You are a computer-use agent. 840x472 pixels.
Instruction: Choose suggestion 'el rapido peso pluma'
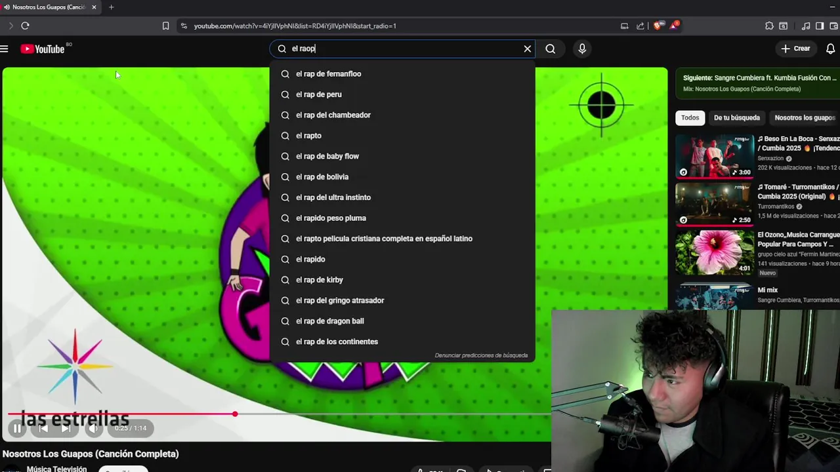click(x=402, y=218)
